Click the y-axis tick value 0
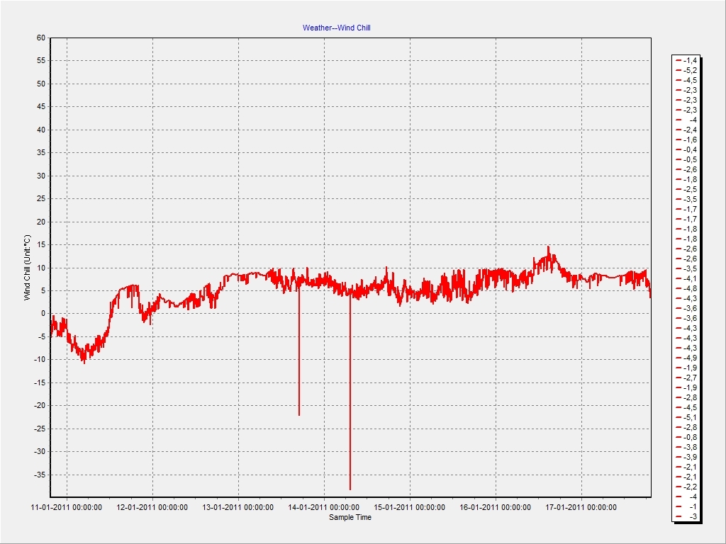 pos(43,314)
